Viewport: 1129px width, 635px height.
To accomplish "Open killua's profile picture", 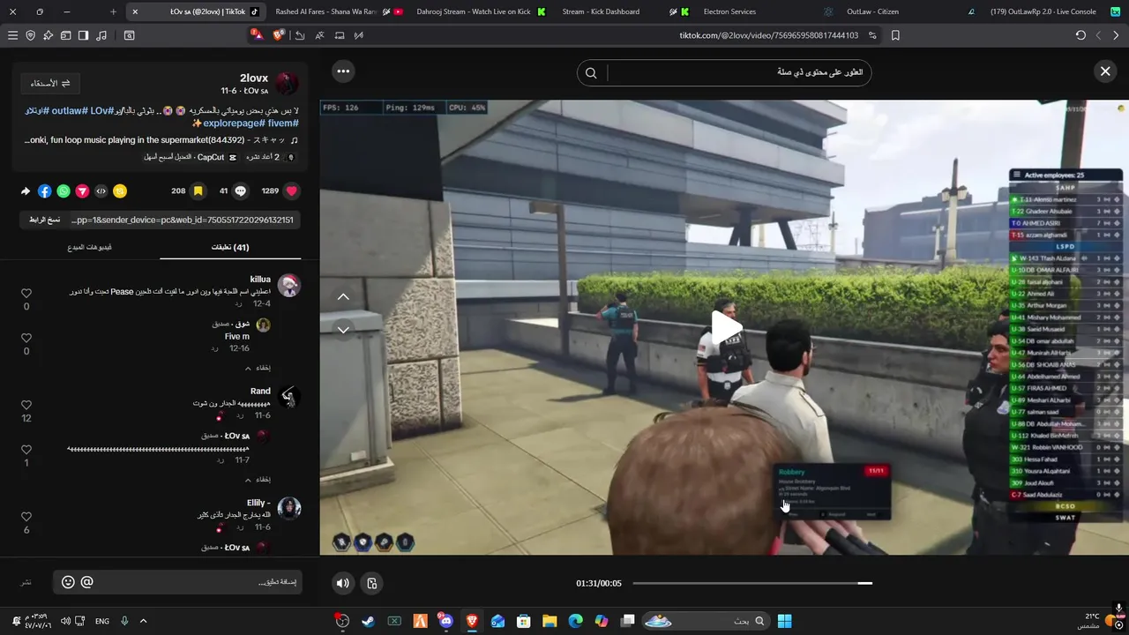I will click(x=288, y=285).
